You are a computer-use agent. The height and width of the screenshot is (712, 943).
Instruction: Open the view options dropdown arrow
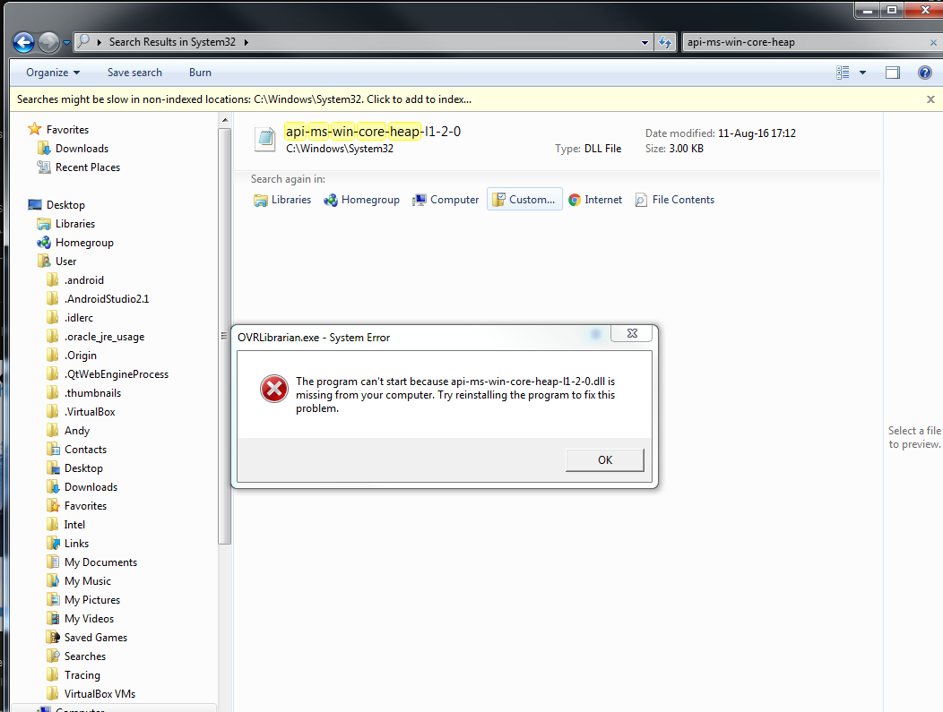[862, 73]
